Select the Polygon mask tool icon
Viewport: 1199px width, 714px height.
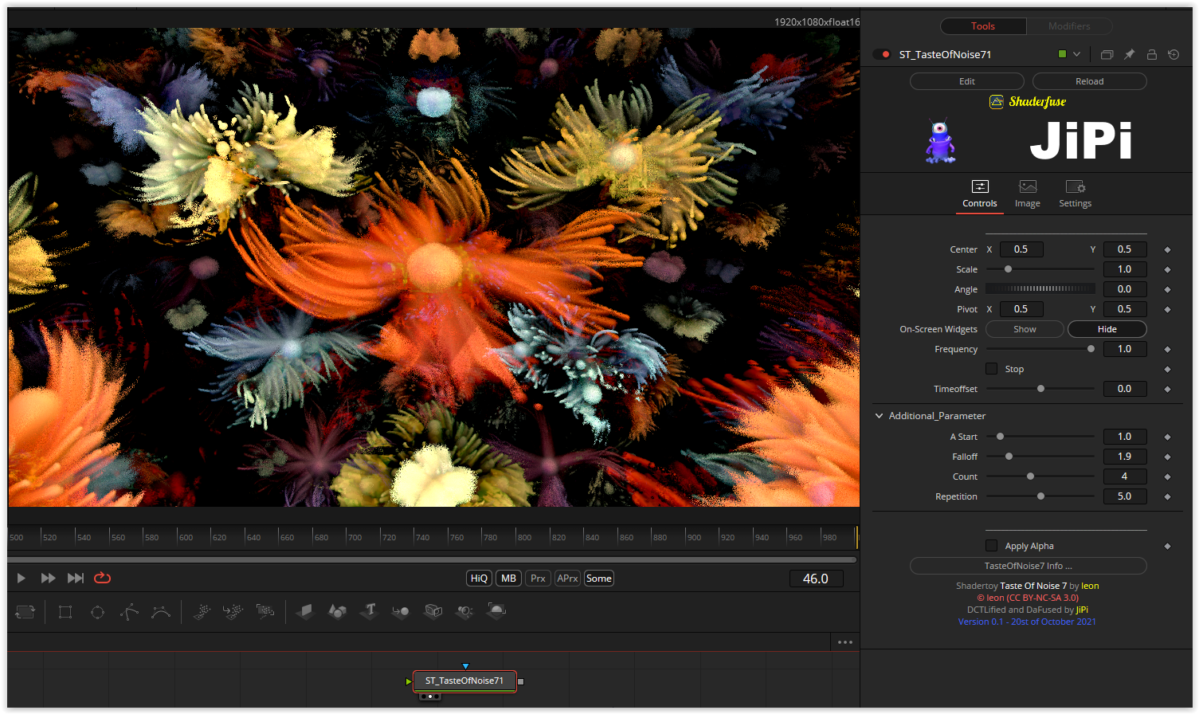(x=129, y=612)
